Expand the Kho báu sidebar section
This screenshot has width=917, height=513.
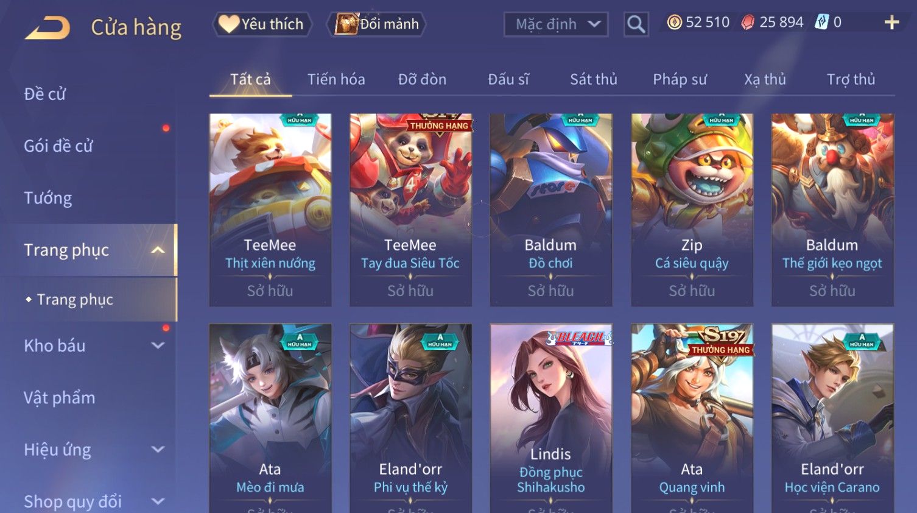(158, 345)
